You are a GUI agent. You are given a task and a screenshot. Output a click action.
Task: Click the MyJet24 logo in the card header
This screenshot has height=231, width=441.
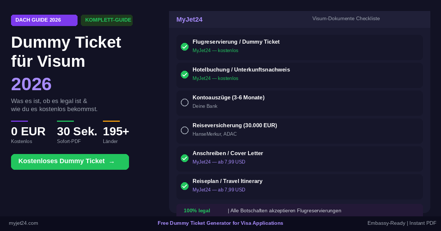point(189,20)
